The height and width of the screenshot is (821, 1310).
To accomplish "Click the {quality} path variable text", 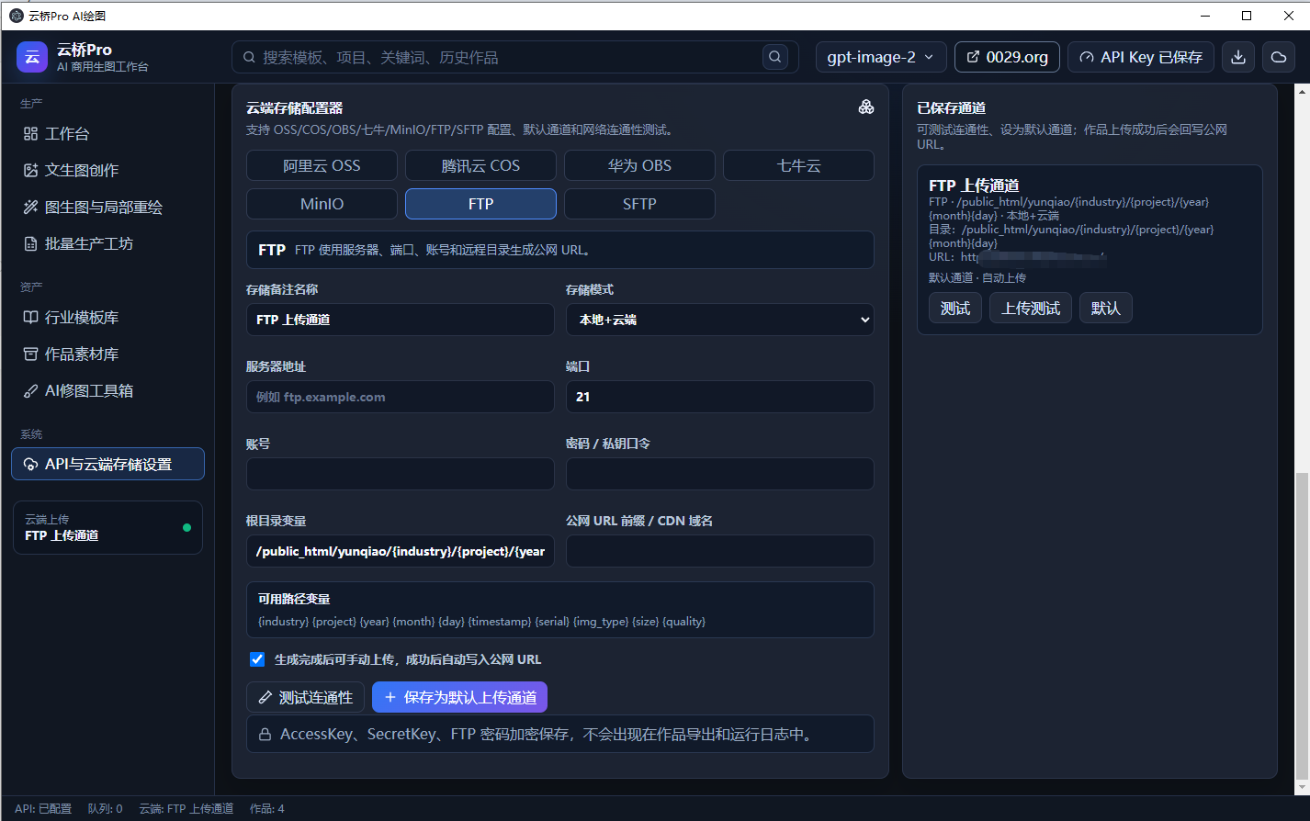I will coord(683,622).
